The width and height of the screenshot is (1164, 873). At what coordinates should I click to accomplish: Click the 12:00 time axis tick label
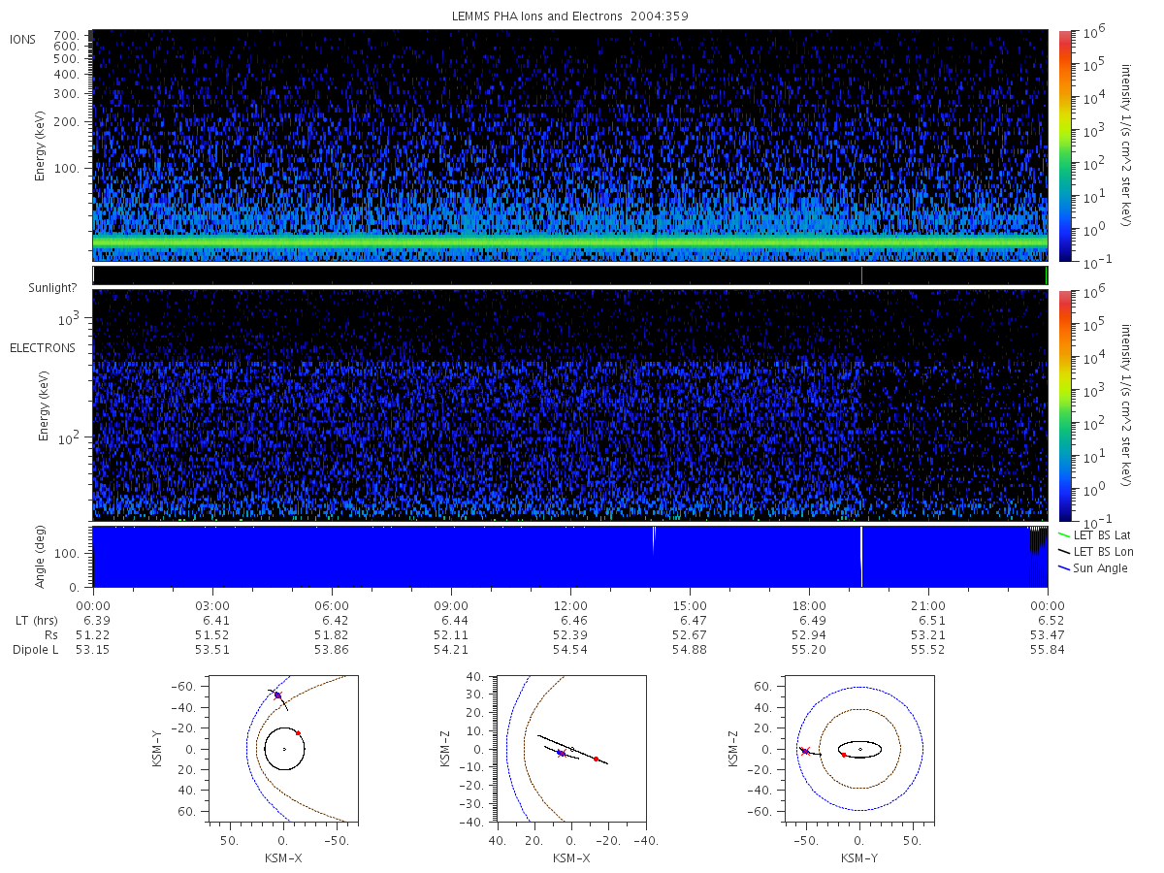point(570,606)
